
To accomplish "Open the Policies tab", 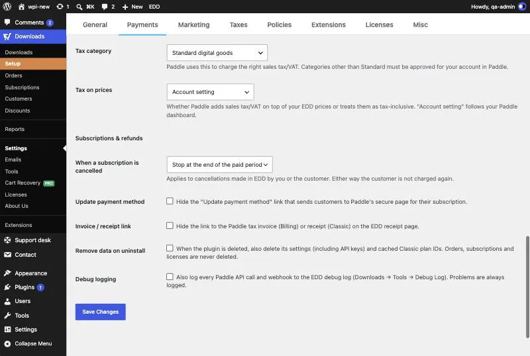I will pos(279,24).
